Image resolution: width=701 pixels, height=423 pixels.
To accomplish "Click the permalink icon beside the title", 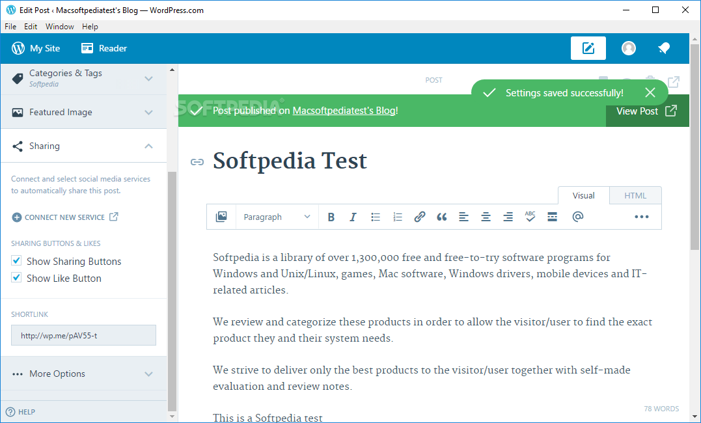I will [197, 162].
